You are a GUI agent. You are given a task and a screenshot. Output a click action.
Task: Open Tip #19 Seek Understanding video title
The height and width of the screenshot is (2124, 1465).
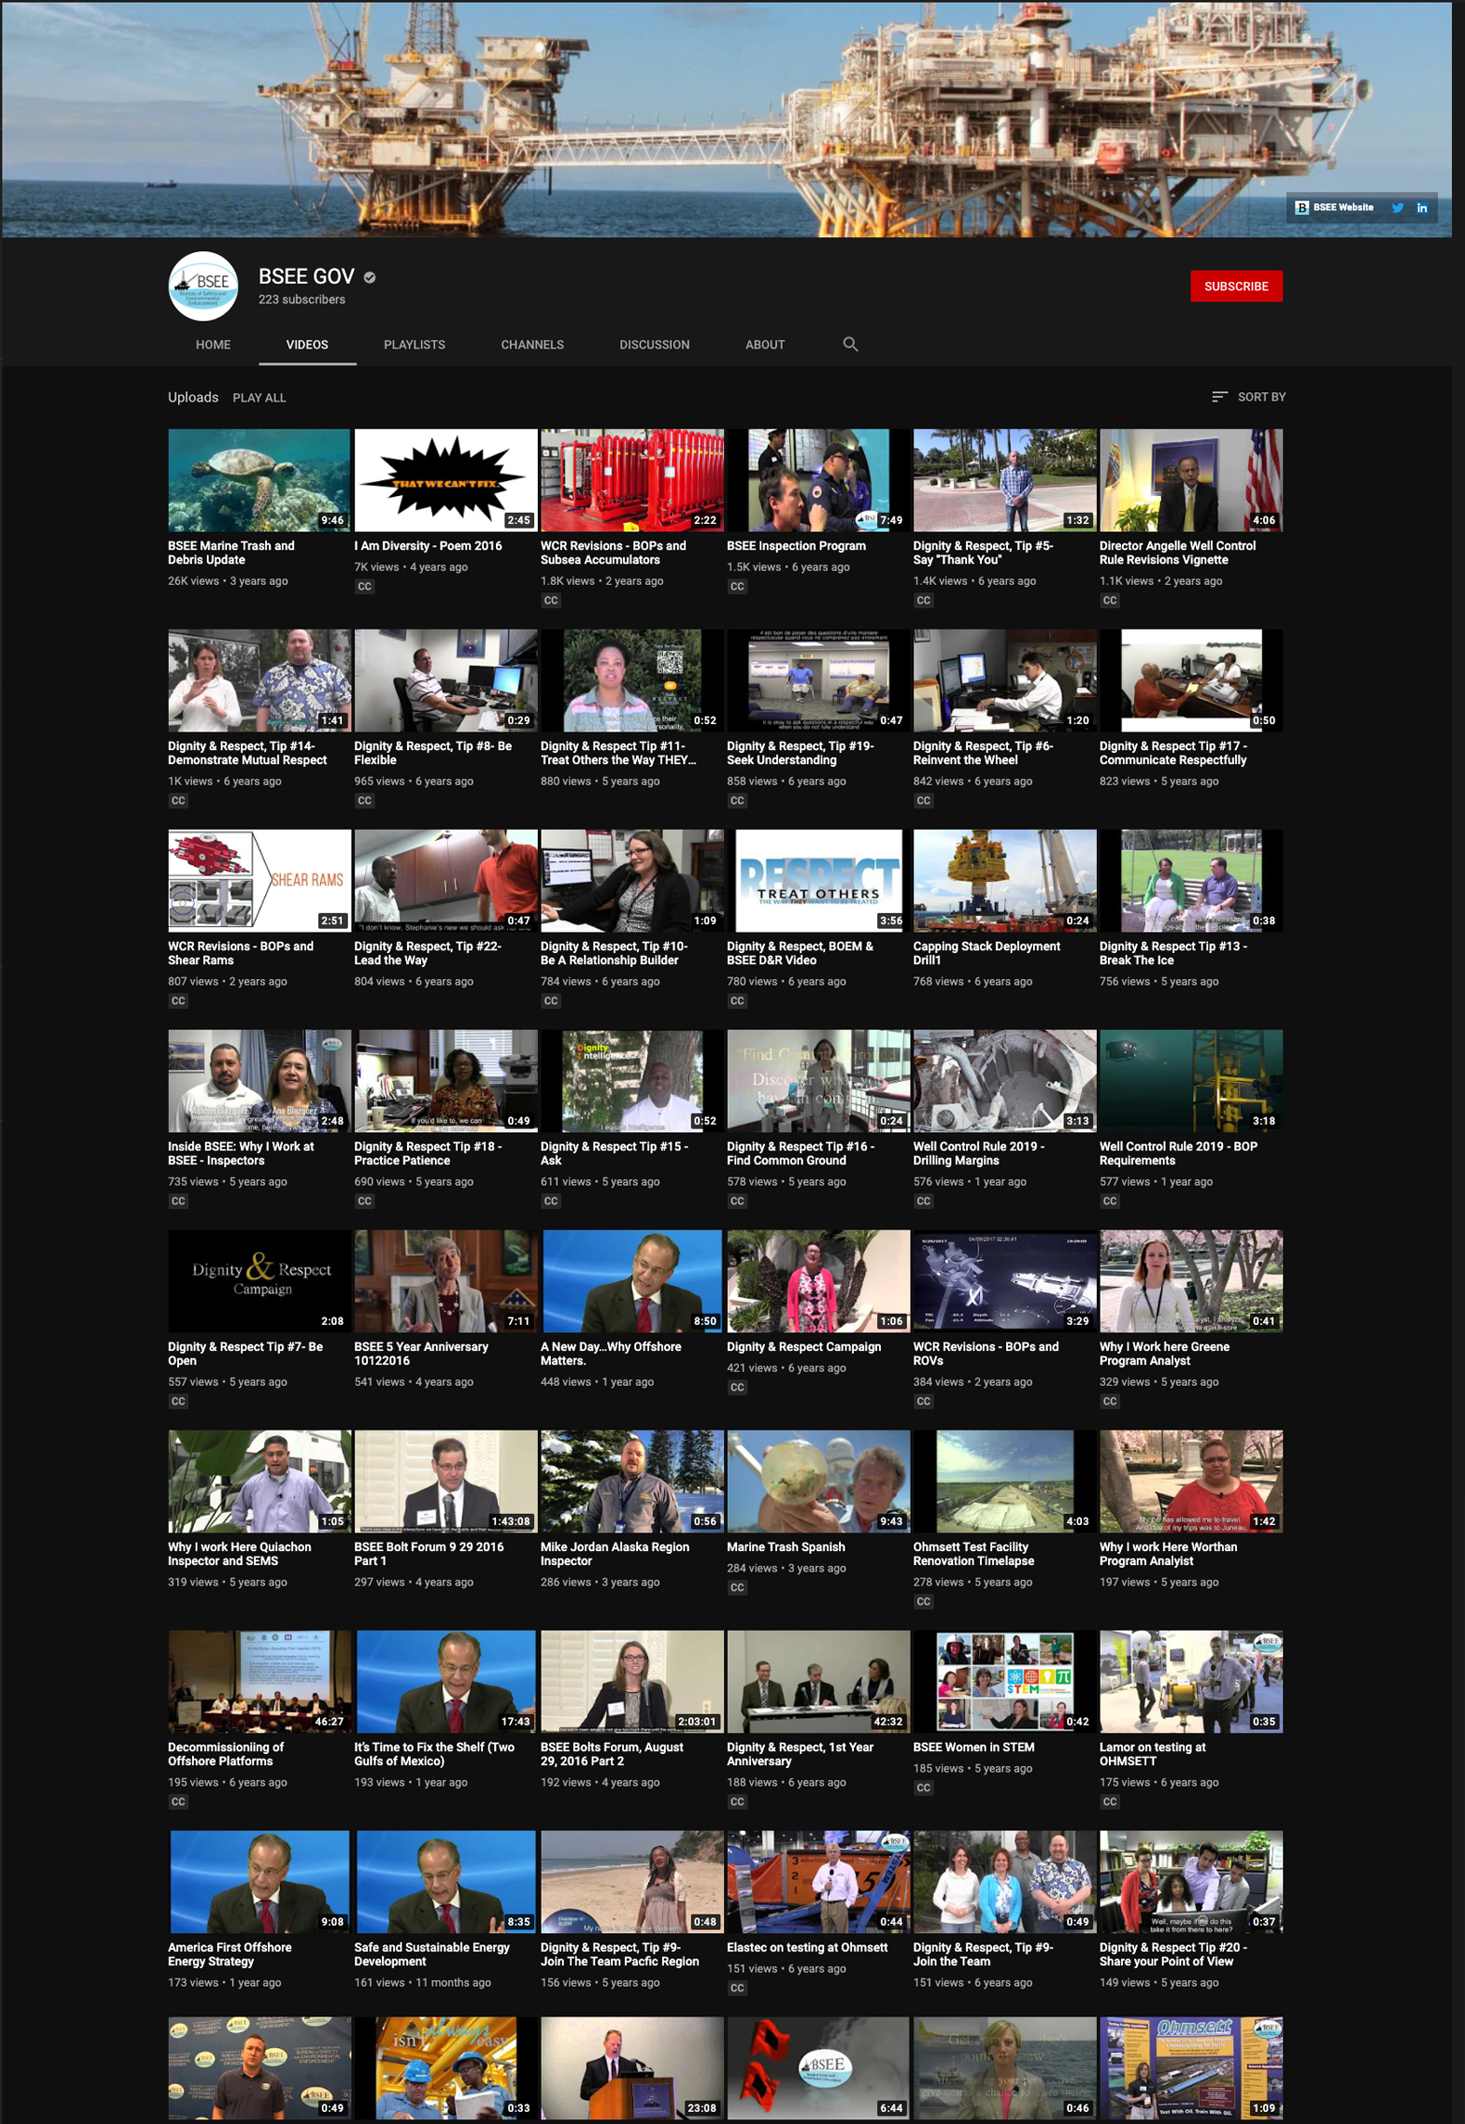click(x=800, y=753)
